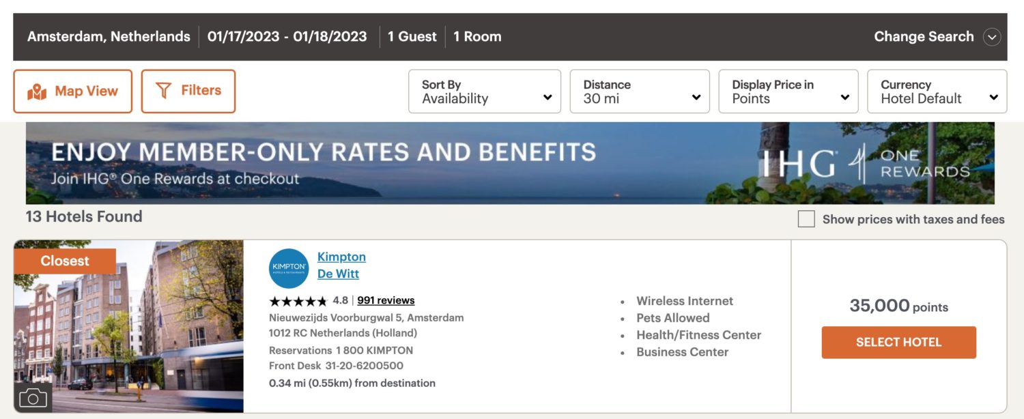The height and width of the screenshot is (419, 1024).
Task: Click the orange Closest badge
Action: click(66, 261)
